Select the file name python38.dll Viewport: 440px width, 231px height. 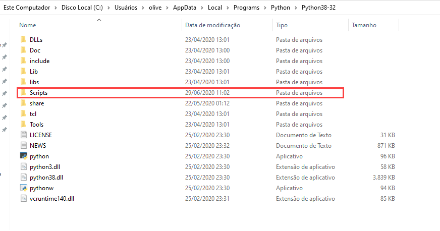(x=46, y=178)
